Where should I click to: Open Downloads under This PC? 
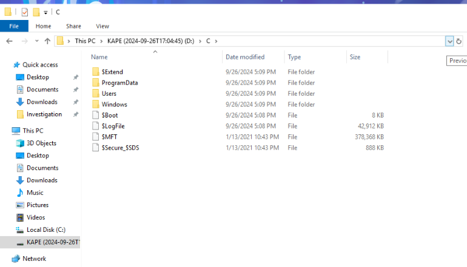pos(42,180)
